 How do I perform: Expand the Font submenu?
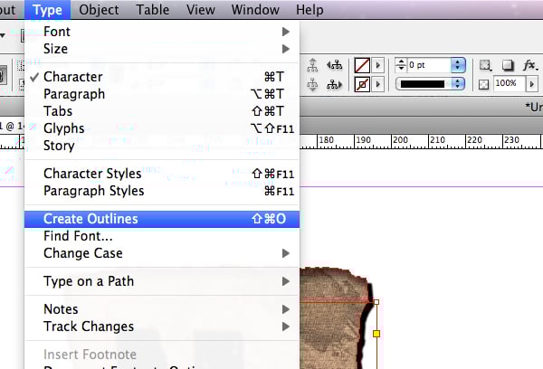pyautogui.click(x=162, y=32)
